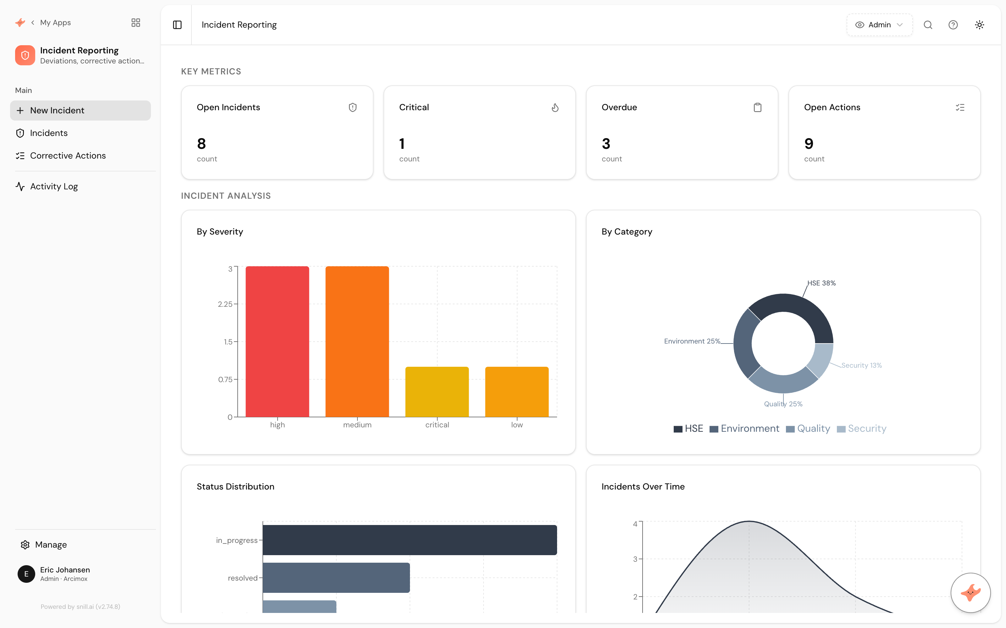Click the in_progress status bar

tap(409, 540)
